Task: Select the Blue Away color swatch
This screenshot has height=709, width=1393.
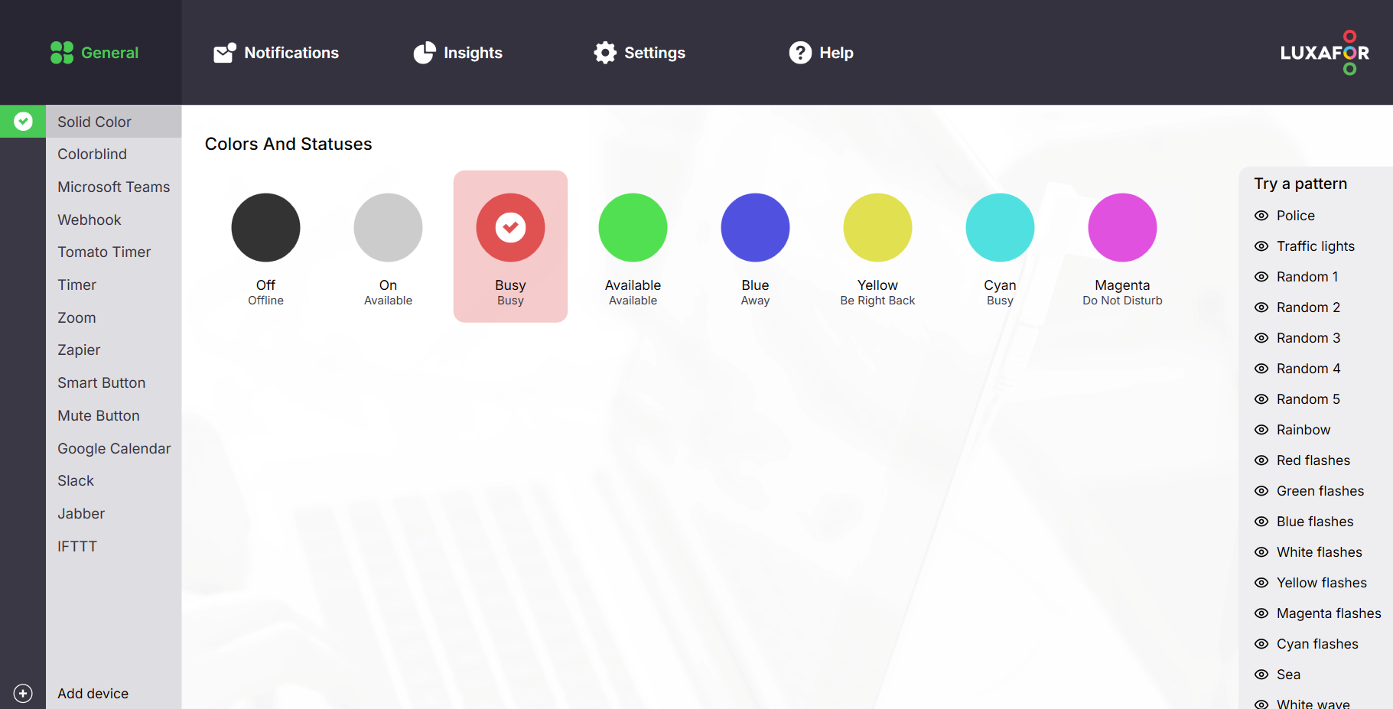Action: pos(755,227)
